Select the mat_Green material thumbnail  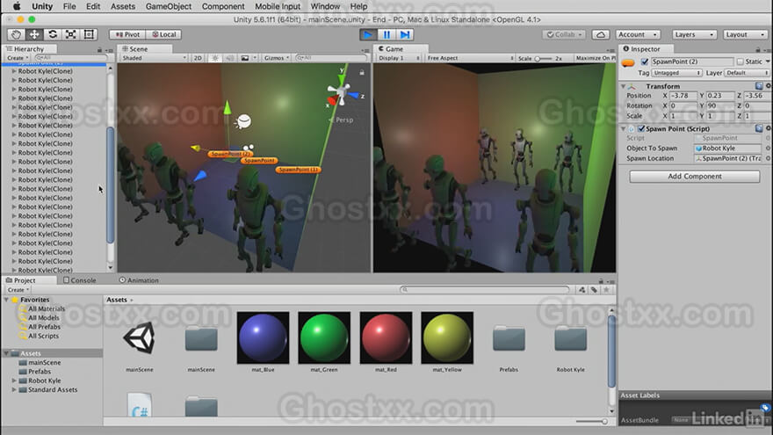tap(324, 337)
